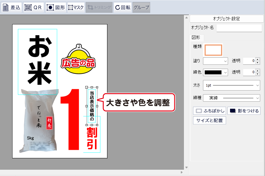The image size is (265, 176).
Task: Open the 線色 line color dropdown
Action: [216, 72]
